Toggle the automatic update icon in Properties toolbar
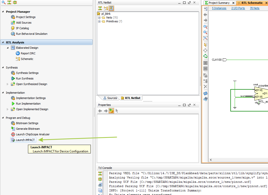Screen dimensions: 268x195 click(111, 111)
